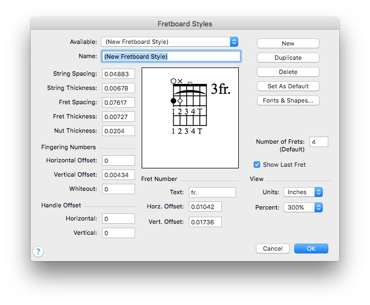Click Handle Offset Horizontal field
This screenshot has width=370, height=305.
119,219
